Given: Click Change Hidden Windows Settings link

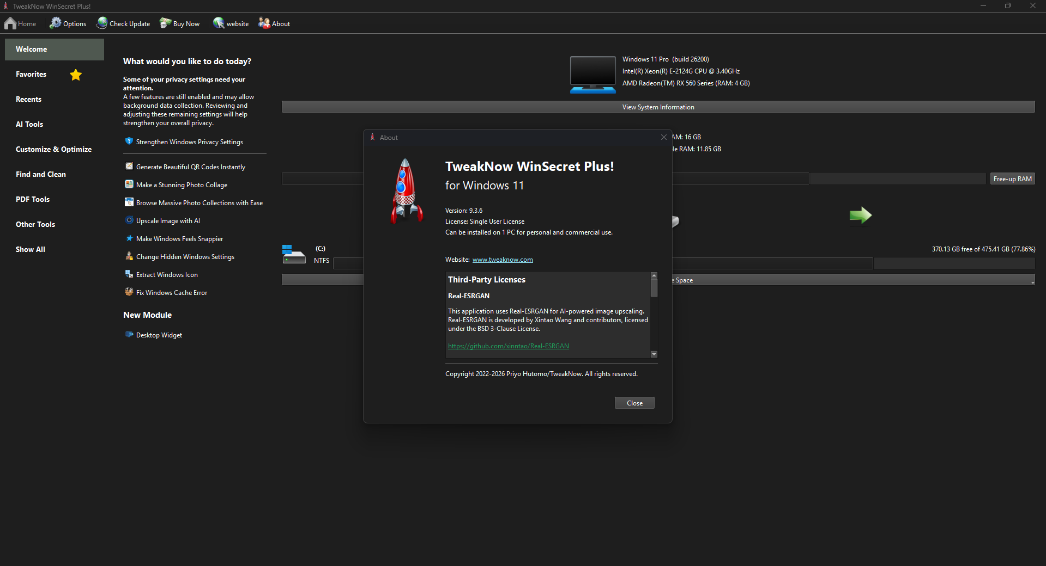Looking at the screenshot, I should (x=185, y=257).
